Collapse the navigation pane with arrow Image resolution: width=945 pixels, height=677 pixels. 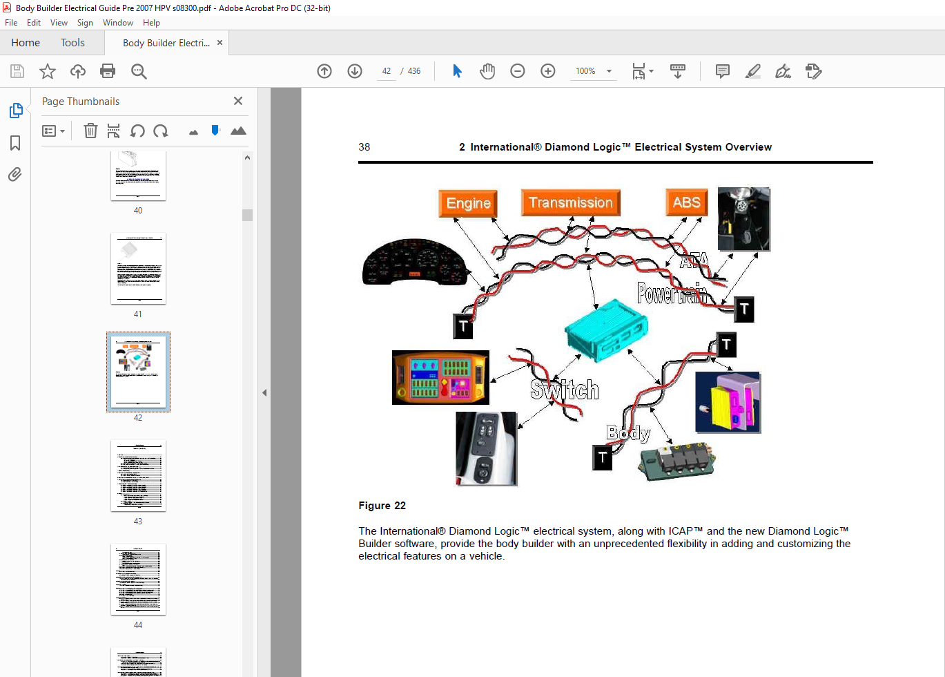(x=264, y=392)
